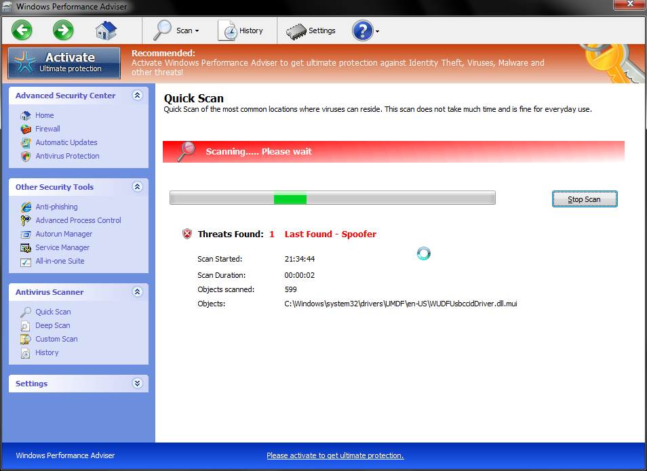Open the Home link in sidebar

[x=45, y=115]
